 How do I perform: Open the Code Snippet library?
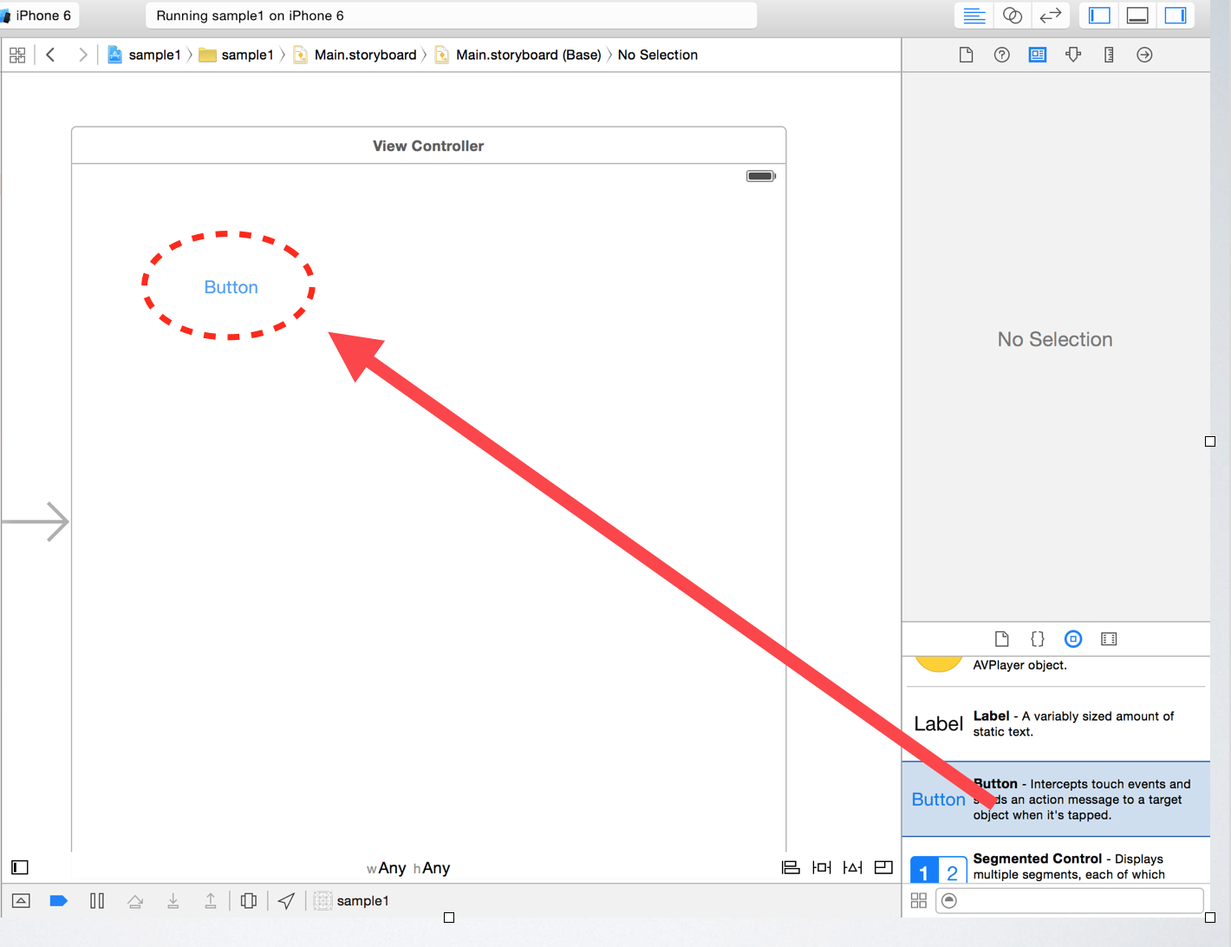click(1038, 639)
